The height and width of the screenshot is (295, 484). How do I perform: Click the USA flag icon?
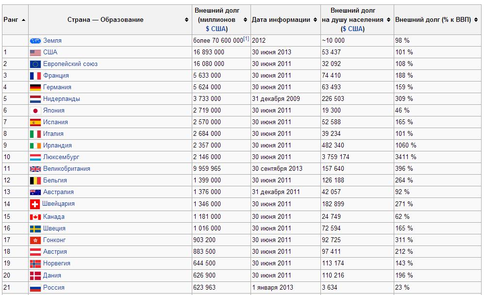pyautogui.click(x=35, y=52)
